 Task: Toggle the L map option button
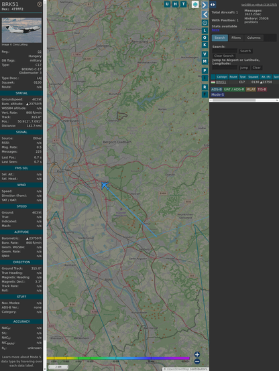[205, 31]
